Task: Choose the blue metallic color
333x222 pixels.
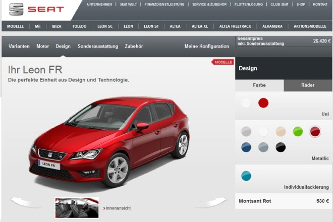Action: [x=246, y=147]
